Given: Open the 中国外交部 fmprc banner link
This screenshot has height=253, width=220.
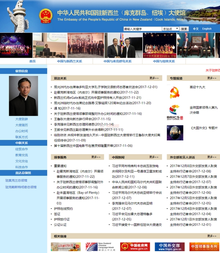Looking at the screenshot, I should coord(169,247).
